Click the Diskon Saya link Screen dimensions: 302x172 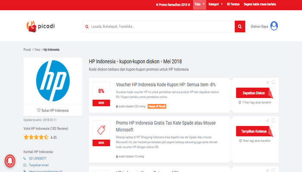click(259, 27)
